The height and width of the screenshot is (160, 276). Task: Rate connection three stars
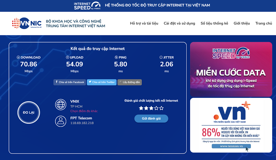pyautogui.click(x=151, y=108)
